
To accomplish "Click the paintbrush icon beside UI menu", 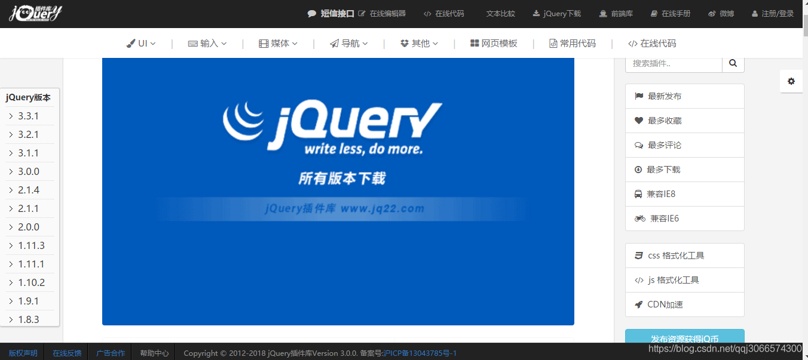I will (x=131, y=44).
